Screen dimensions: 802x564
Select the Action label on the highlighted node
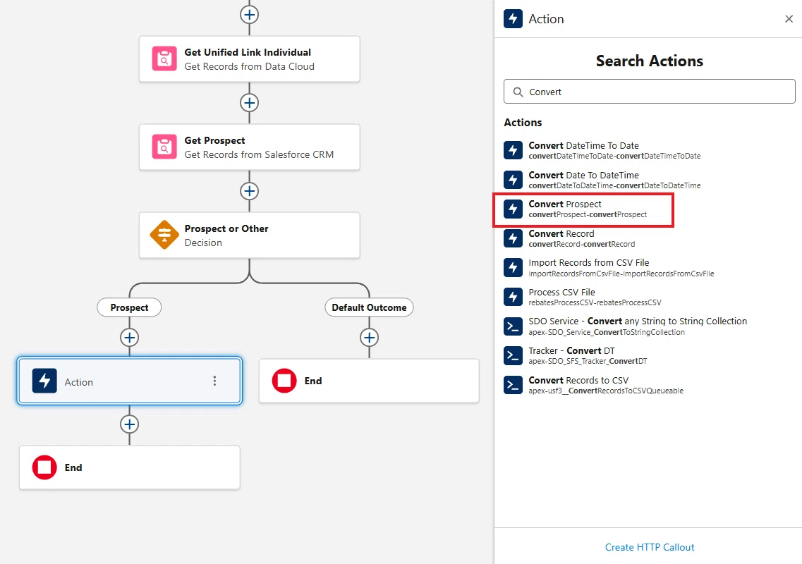tap(79, 382)
